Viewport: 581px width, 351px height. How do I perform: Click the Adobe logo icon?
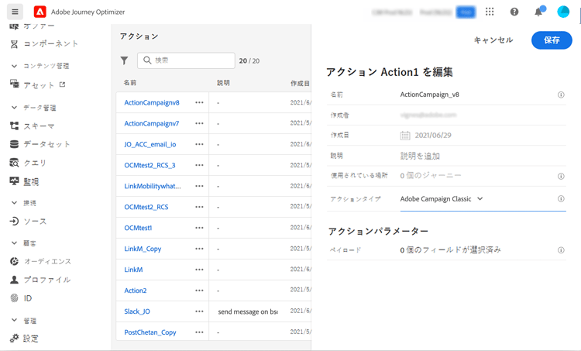tap(40, 12)
